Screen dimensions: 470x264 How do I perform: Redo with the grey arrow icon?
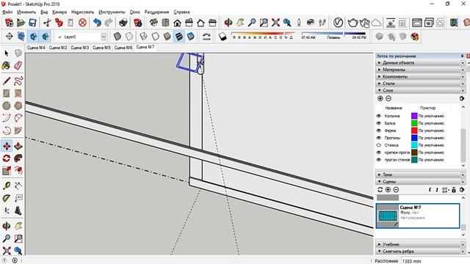pos(109,23)
